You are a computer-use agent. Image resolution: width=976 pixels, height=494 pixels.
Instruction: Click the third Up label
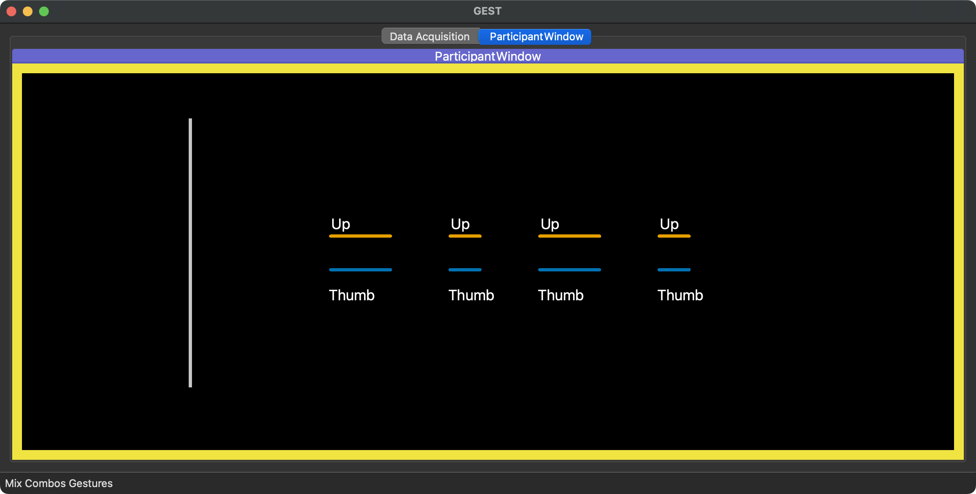coord(549,224)
